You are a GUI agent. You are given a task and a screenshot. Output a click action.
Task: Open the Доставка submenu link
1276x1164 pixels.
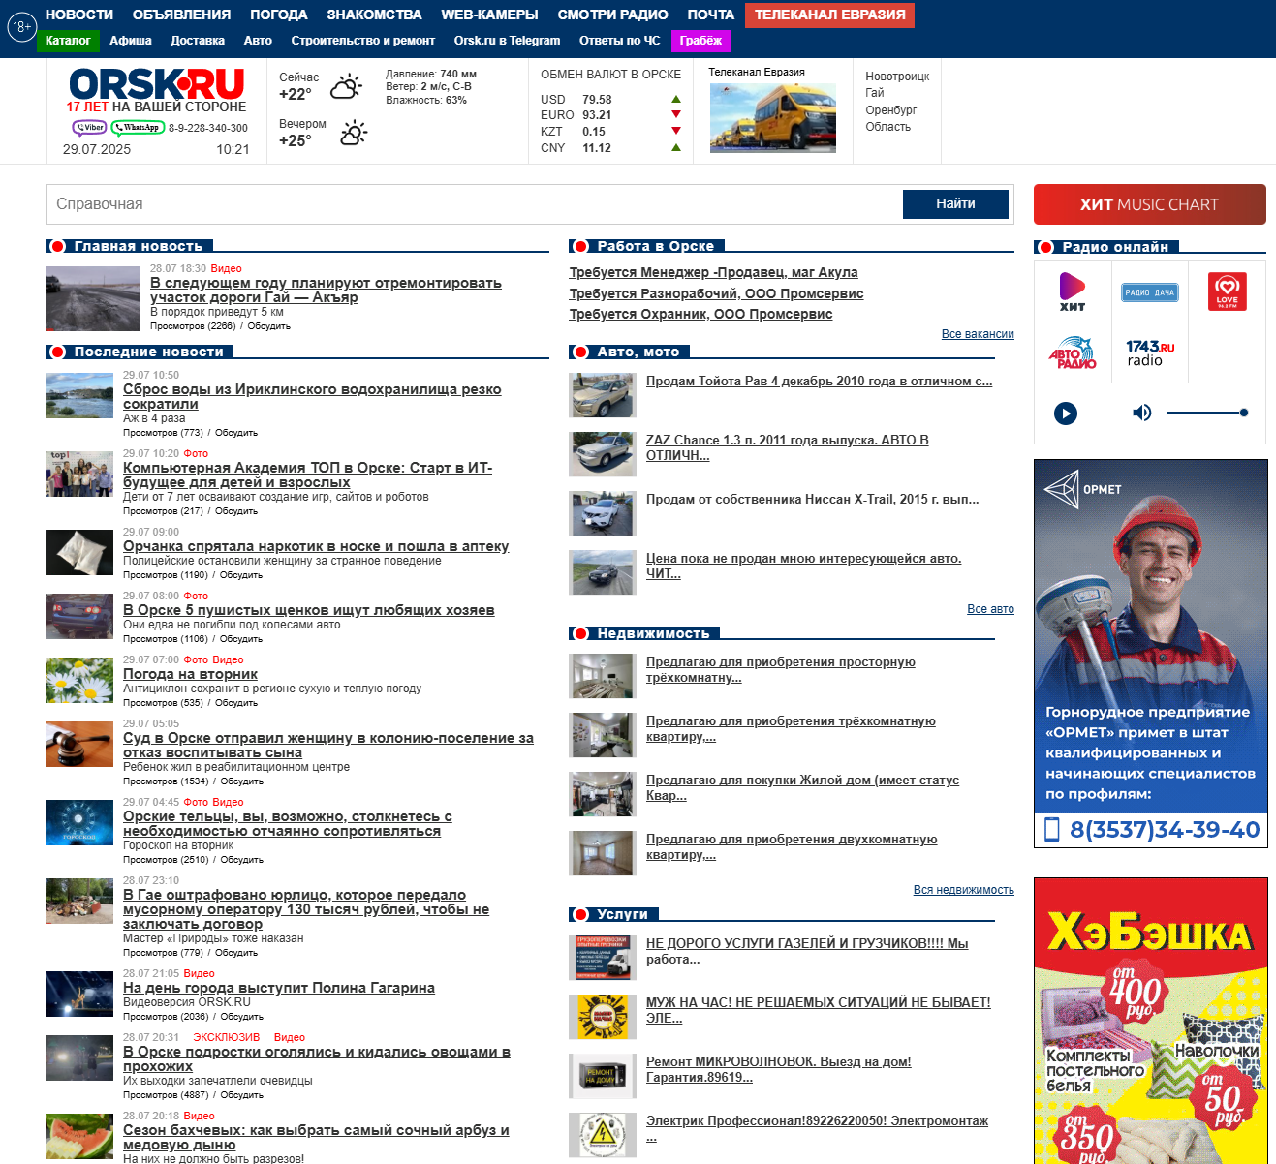[198, 41]
